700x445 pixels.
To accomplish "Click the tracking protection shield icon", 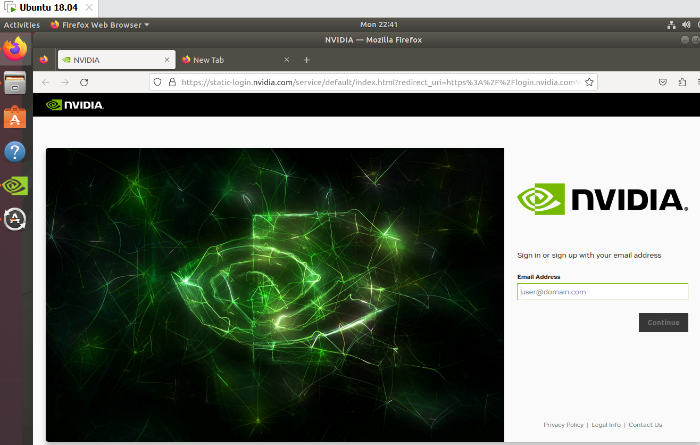I will [x=157, y=82].
